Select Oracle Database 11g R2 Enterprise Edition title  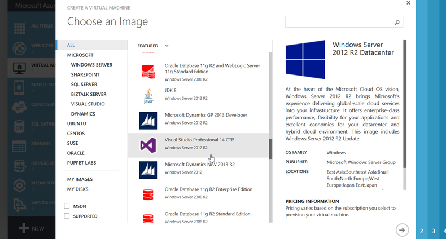click(208, 189)
